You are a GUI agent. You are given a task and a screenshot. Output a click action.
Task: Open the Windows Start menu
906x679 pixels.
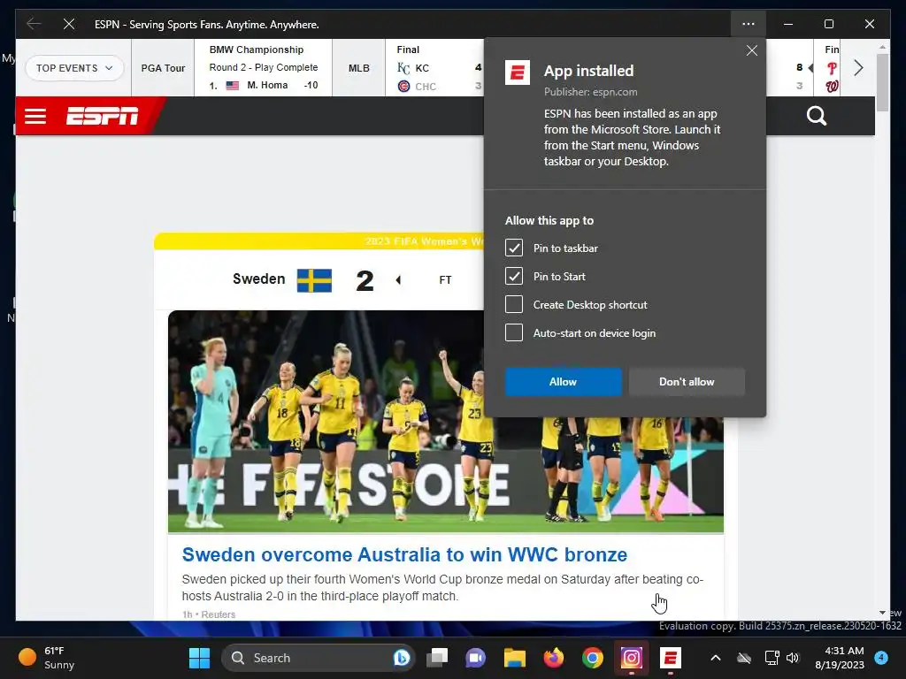[x=199, y=658]
